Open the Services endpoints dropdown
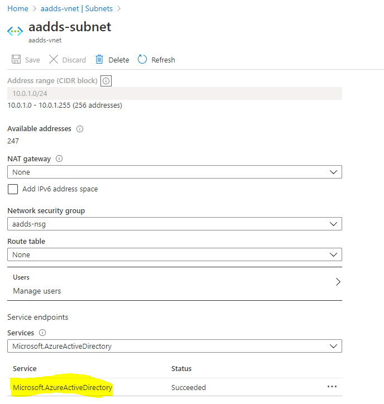This screenshot has width=384, height=404. click(175, 346)
